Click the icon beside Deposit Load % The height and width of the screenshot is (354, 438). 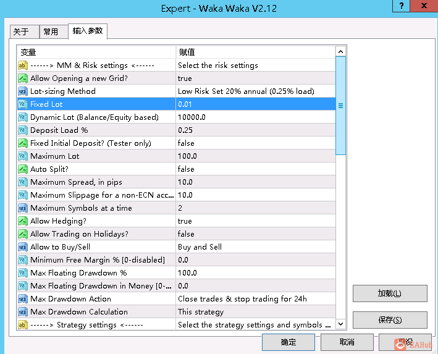[23, 130]
